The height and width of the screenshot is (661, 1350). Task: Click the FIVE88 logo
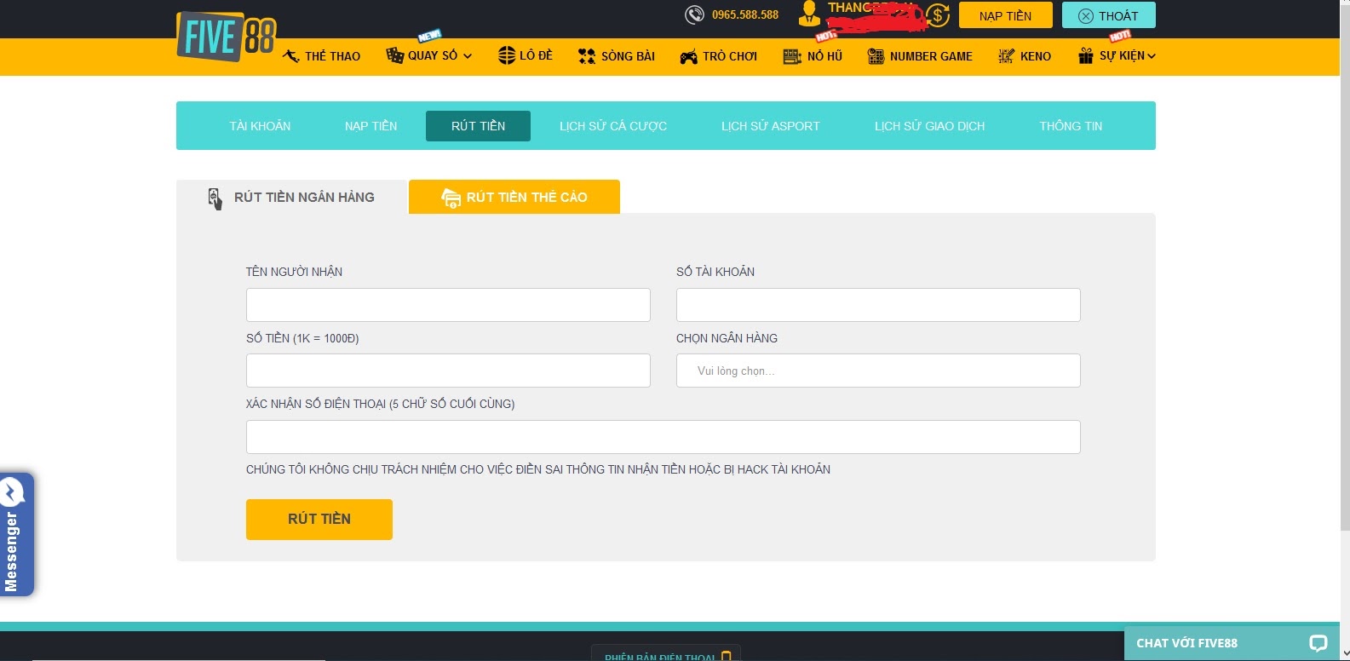(226, 37)
